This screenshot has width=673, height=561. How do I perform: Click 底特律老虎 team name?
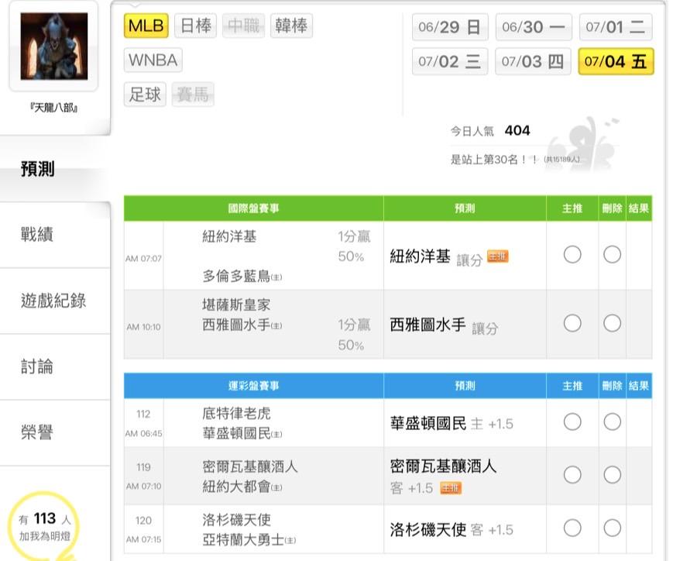236,413
